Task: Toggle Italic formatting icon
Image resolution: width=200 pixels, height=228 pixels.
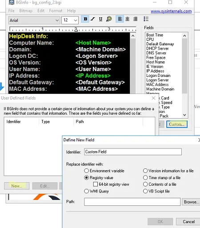Action: click(93, 19)
